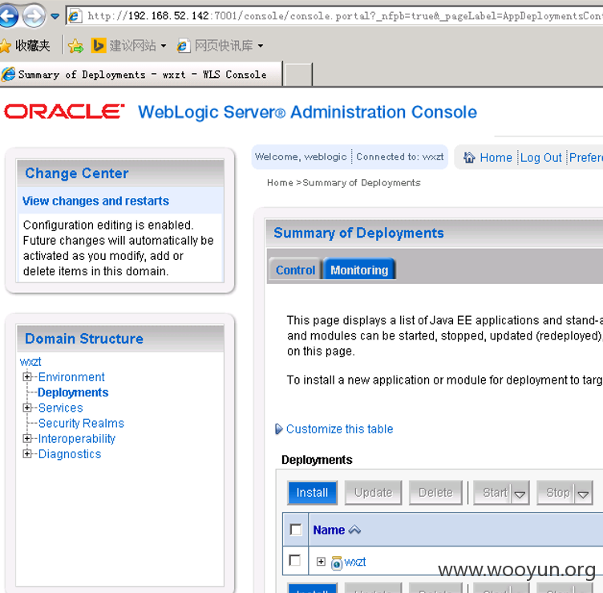This screenshot has height=593, width=603.
Task: Expand Customize this table disclosure triangle
Action: coord(279,429)
